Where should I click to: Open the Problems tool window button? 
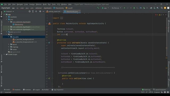click(16, 90)
